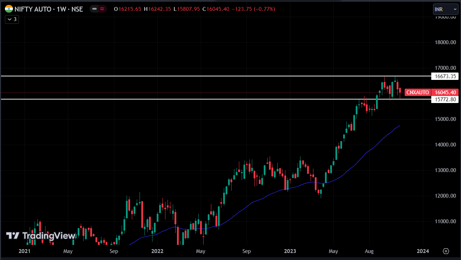Click the 2023 time axis label
This screenshot has height=260, width=461.
point(290,251)
